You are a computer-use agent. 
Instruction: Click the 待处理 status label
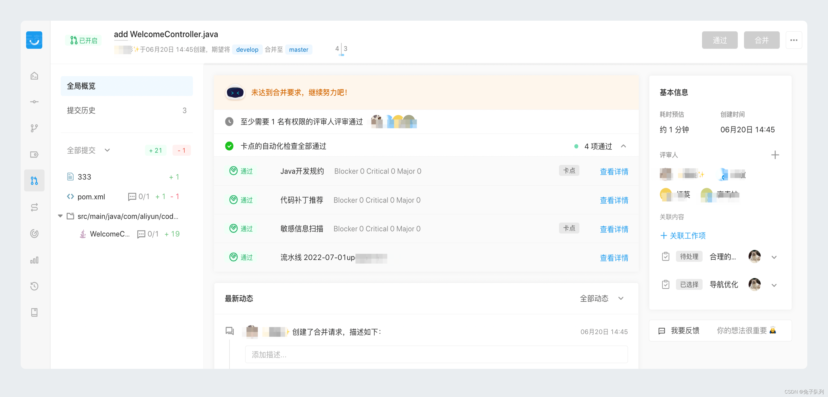(x=689, y=256)
